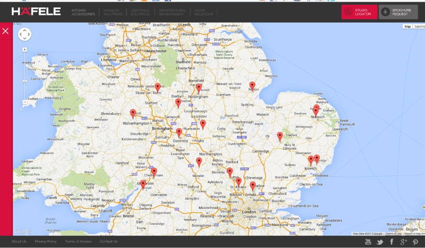The height and width of the screenshot is (248, 425).
Task: Select the map pin above Nottingham
Action: coord(199,88)
